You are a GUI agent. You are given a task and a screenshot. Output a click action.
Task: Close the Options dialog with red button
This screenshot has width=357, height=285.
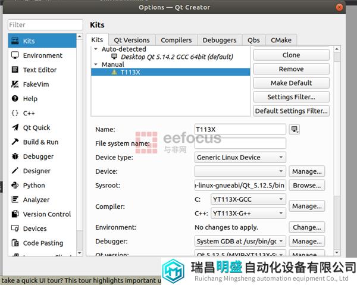click(x=339, y=7)
